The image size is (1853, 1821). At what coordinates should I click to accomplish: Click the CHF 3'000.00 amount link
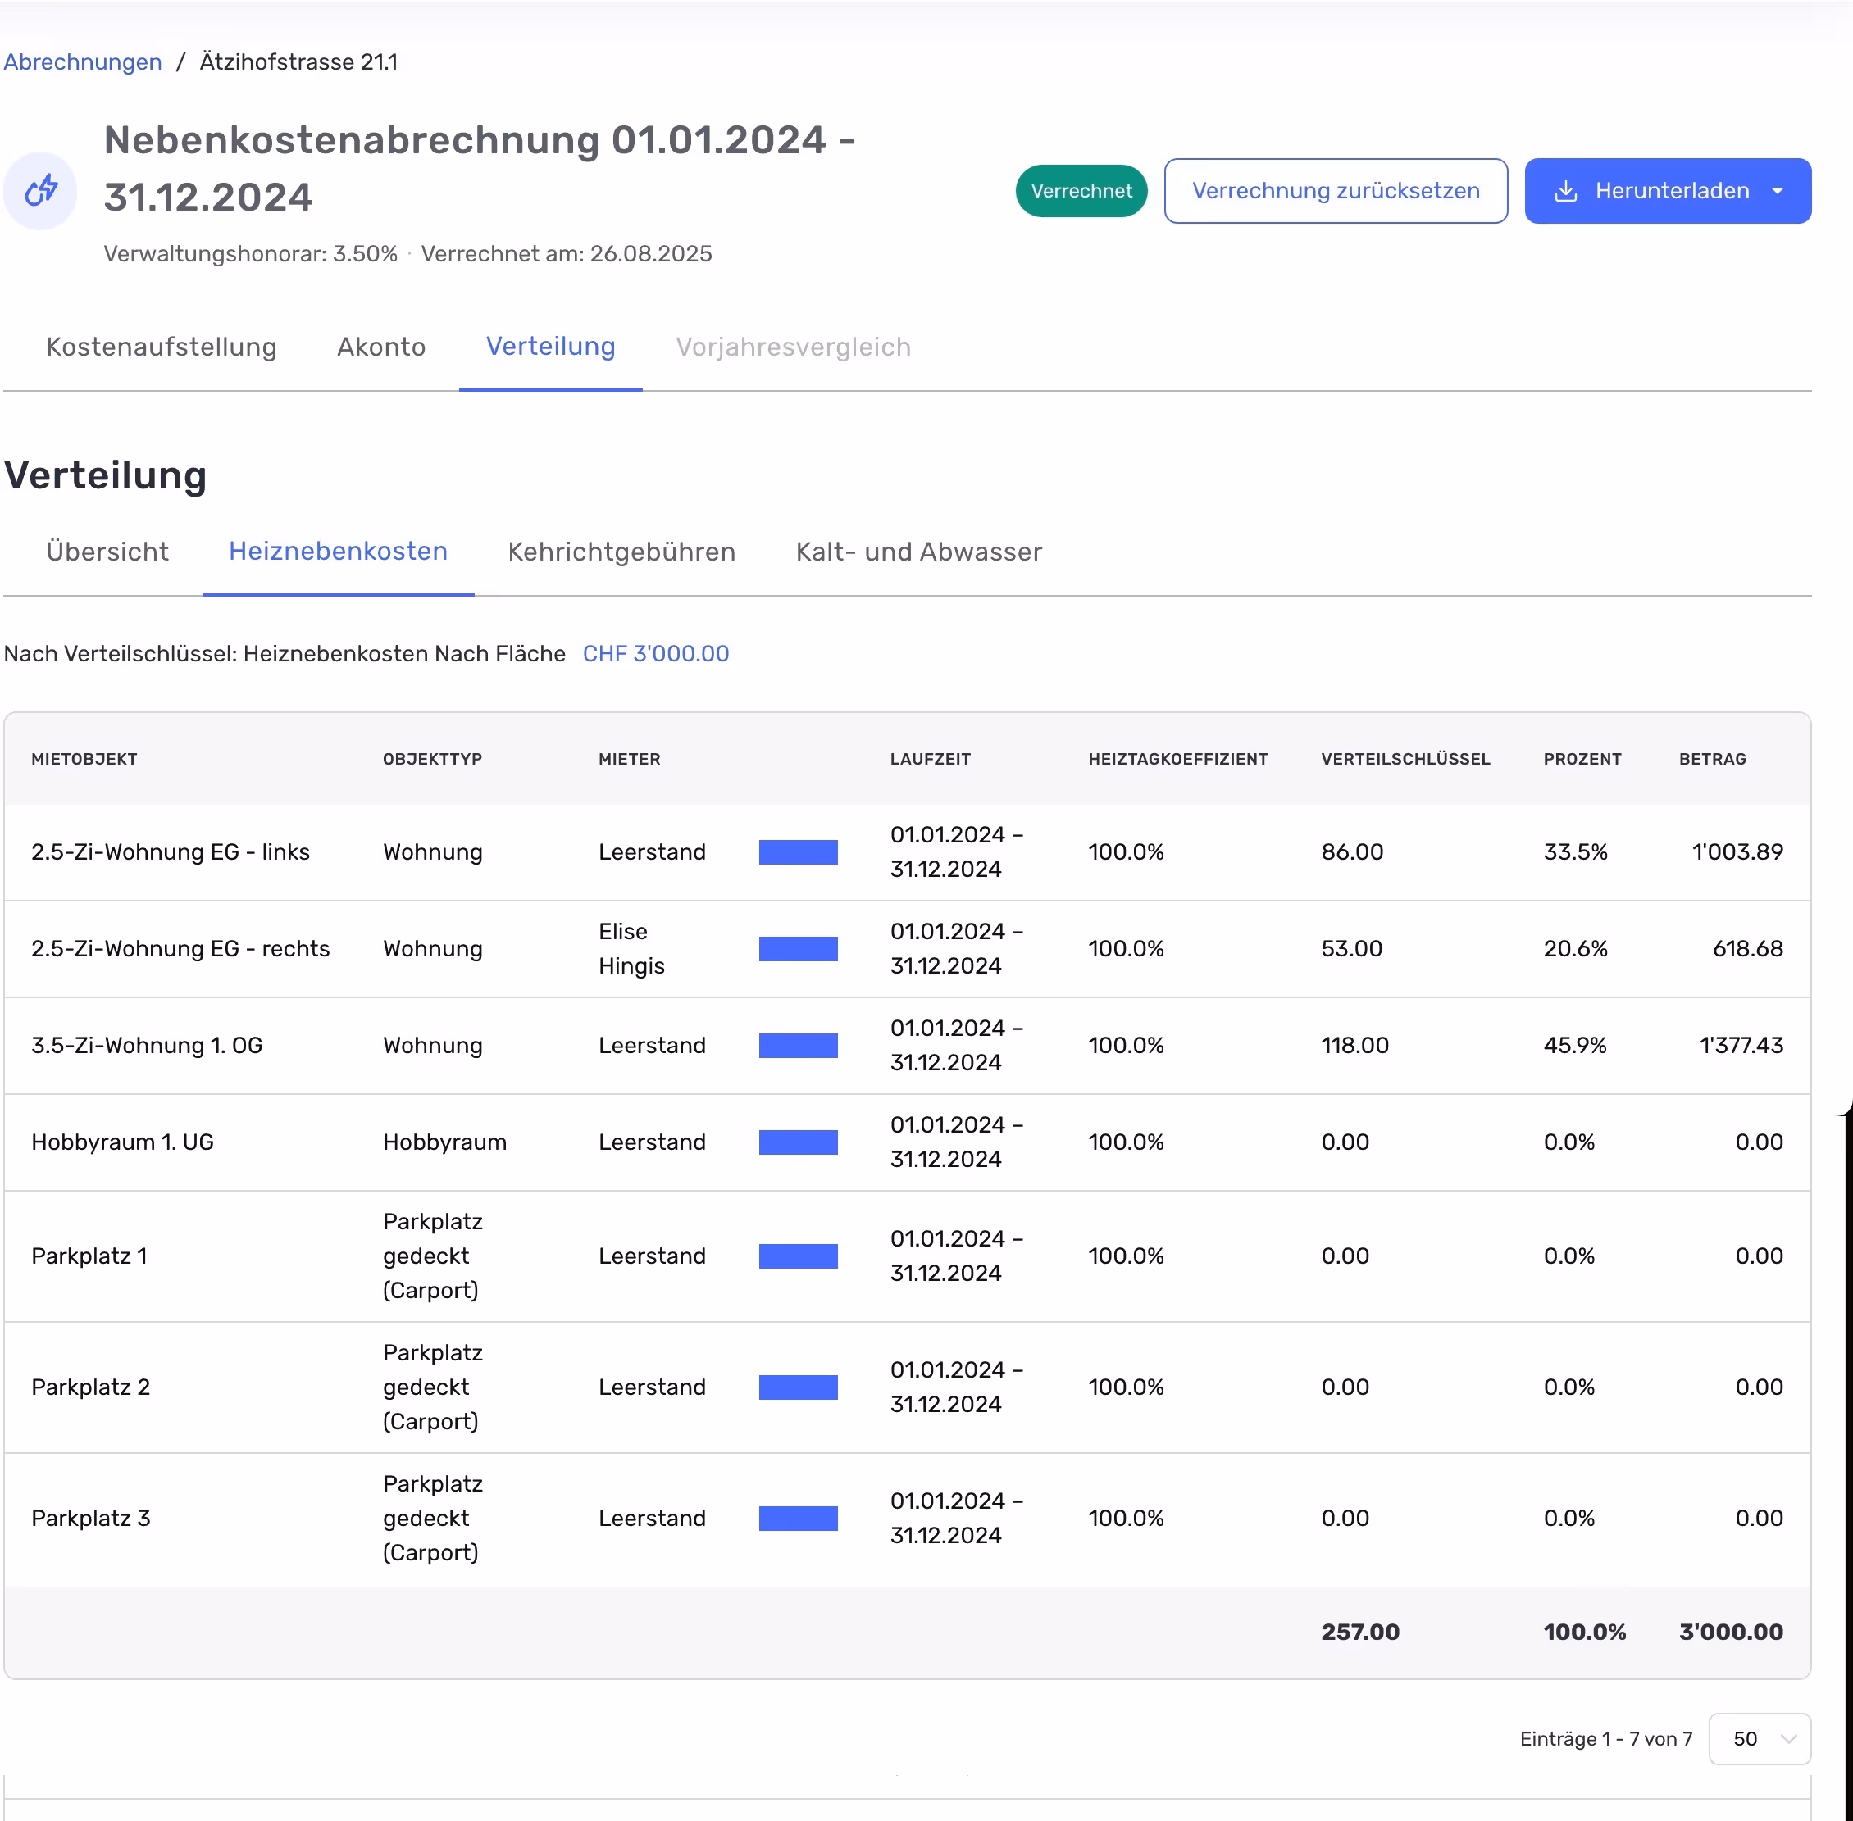pos(655,653)
